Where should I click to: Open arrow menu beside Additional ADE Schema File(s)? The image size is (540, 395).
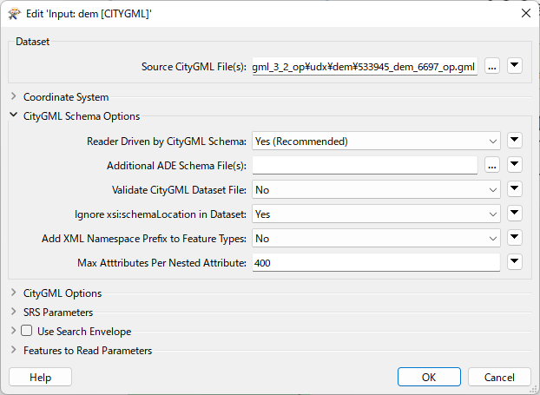tap(515, 165)
